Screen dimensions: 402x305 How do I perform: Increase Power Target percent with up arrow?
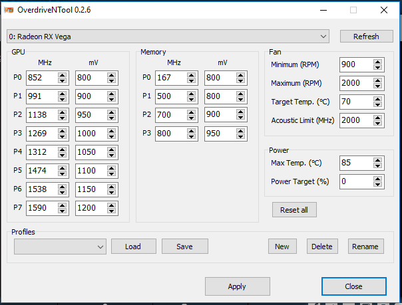pos(377,179)
